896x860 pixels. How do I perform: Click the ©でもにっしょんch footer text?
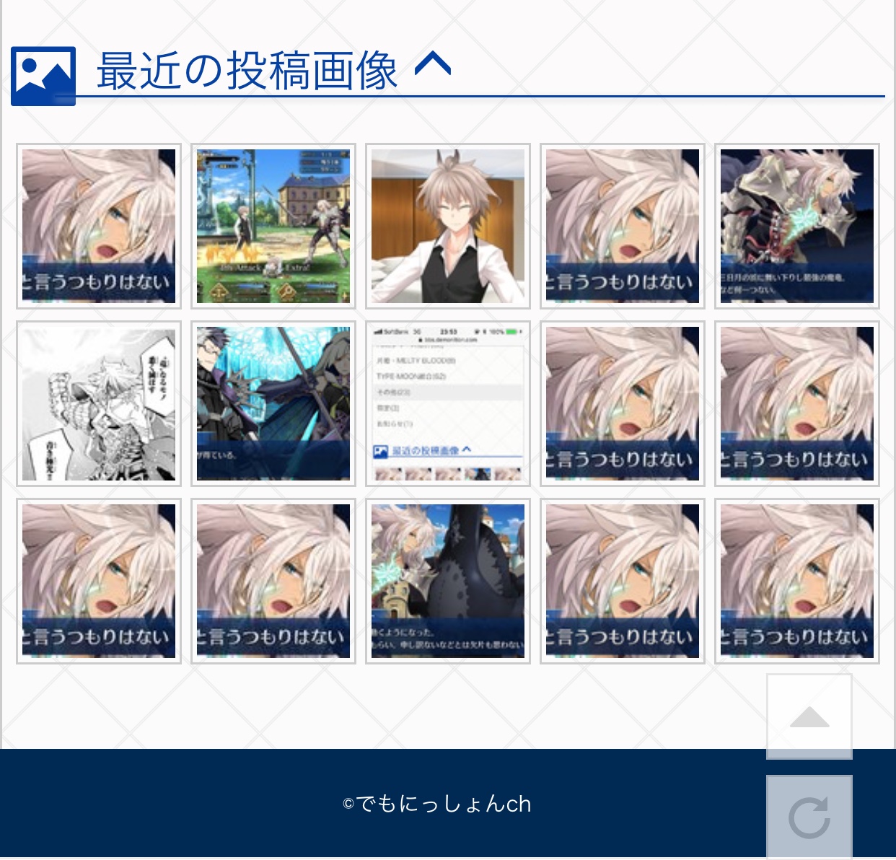pyautogui.click(x=437, y=804)
